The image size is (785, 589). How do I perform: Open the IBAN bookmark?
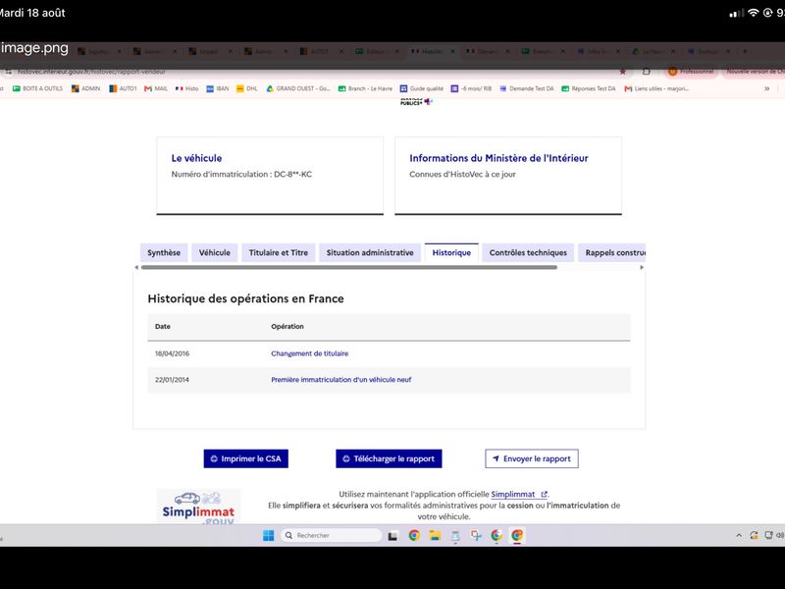[218, 88]
